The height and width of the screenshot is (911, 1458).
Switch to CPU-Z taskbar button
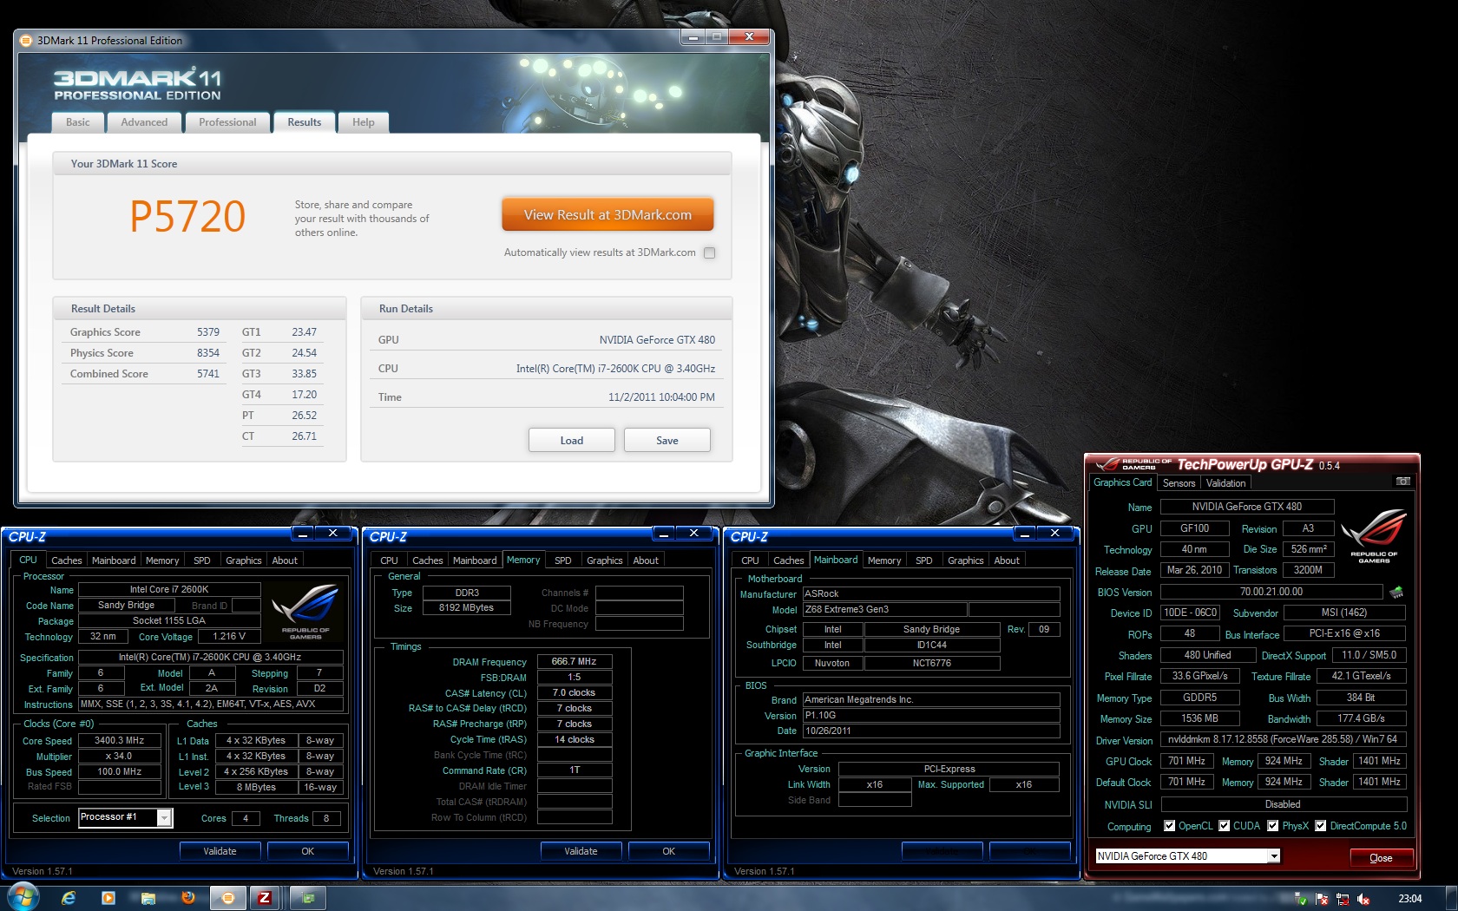pyautogui.click(x=265, y=898)
